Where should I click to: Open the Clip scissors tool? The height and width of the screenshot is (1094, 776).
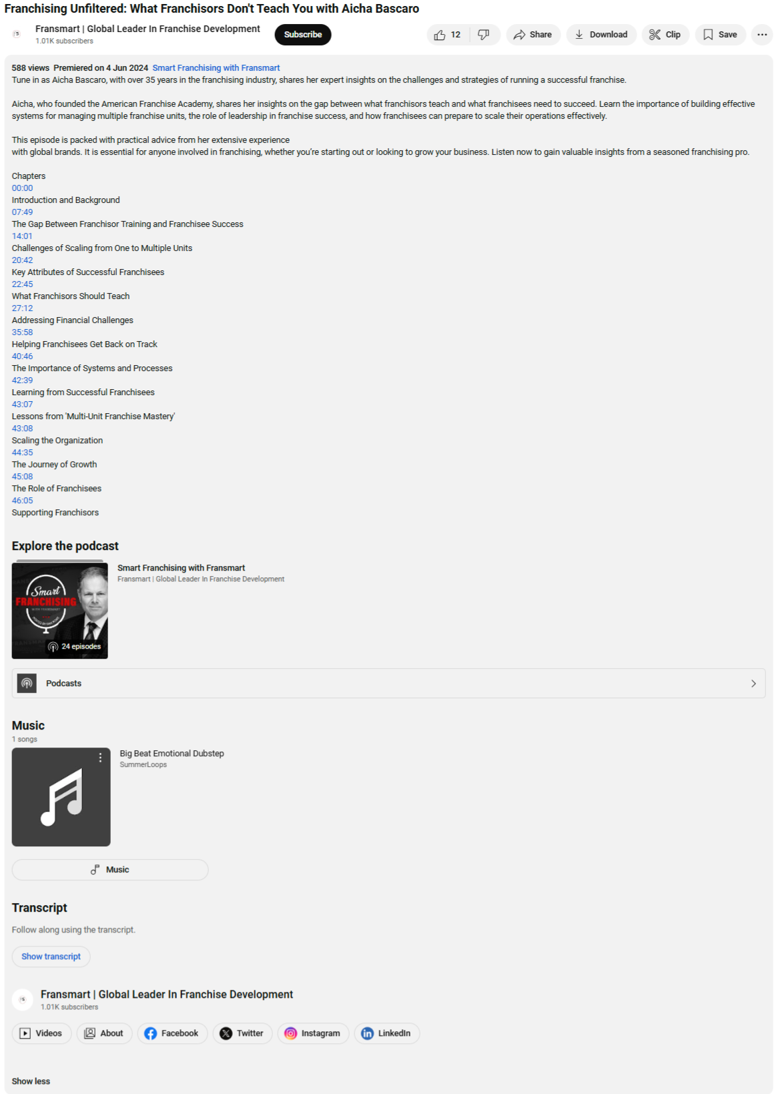coord(665,35)
